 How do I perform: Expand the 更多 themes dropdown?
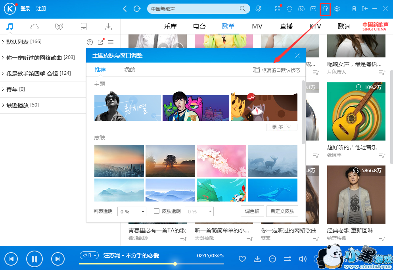click(282, 127)
